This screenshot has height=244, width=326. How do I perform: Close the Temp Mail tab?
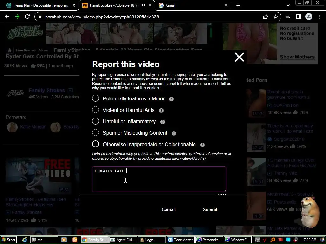74,5
